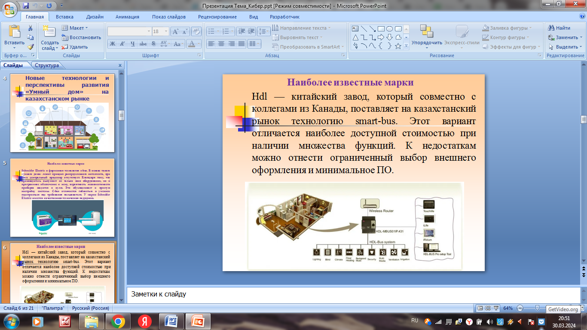Open the Анимация ribbon tab

127,17
